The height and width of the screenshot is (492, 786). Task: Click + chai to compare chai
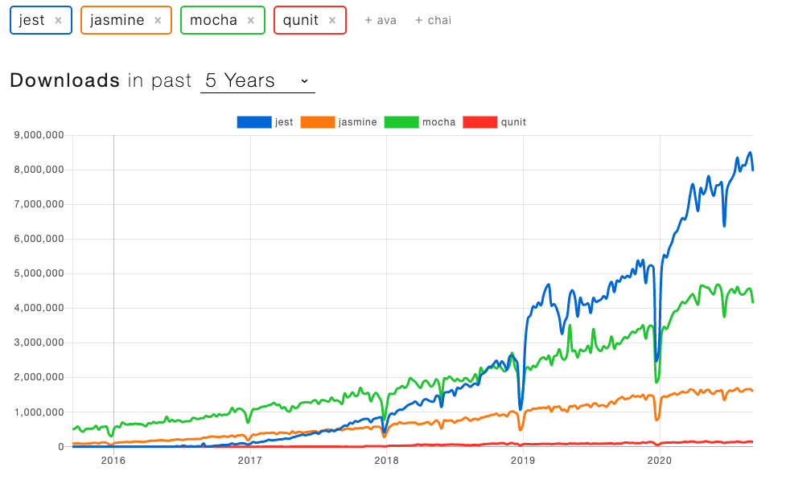433,20
